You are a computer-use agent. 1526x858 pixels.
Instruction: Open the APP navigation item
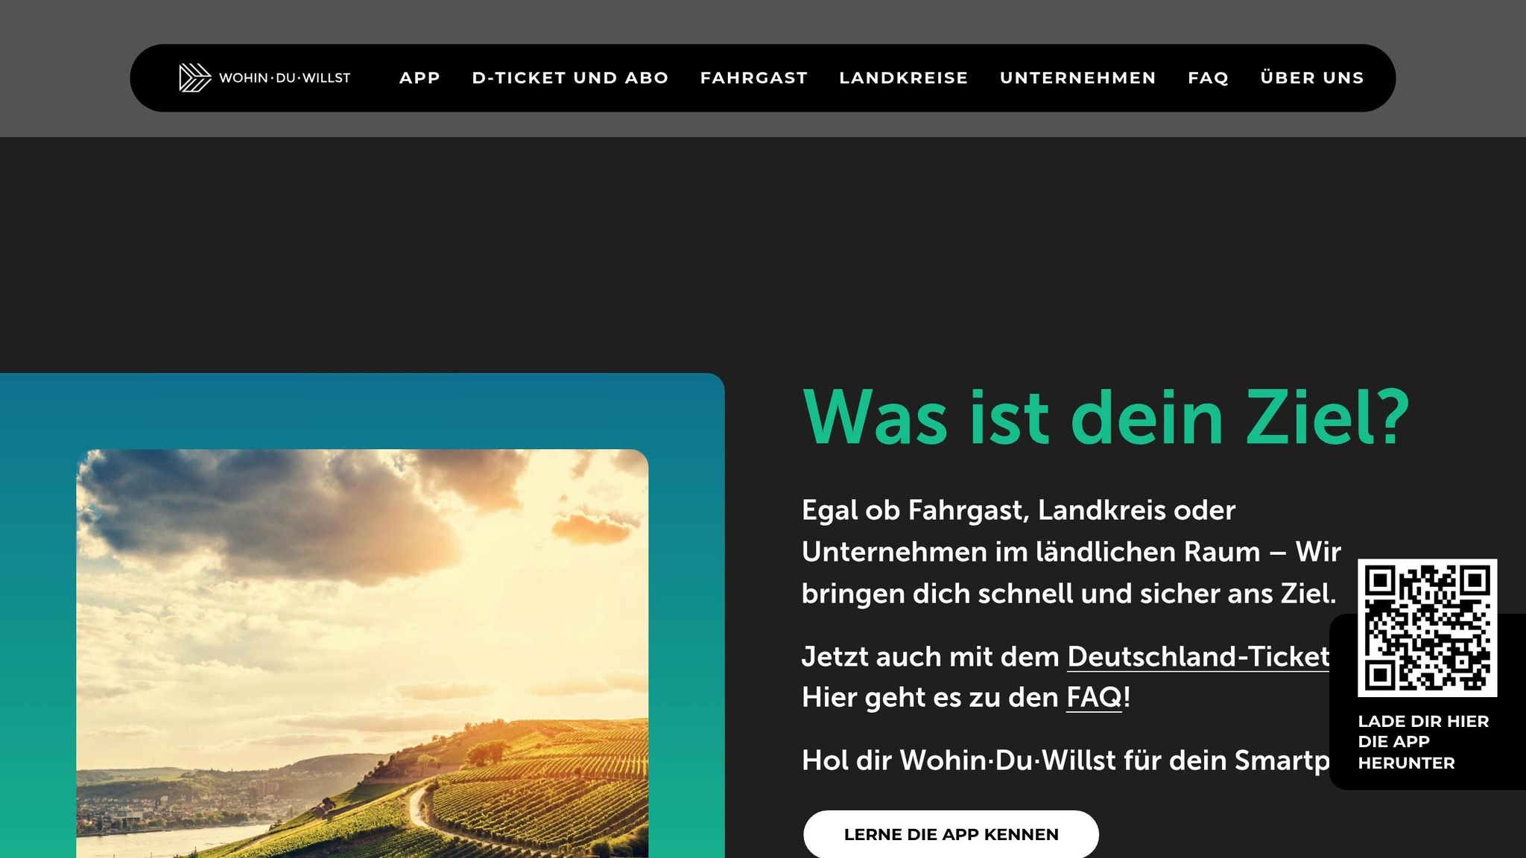[420, 77]
